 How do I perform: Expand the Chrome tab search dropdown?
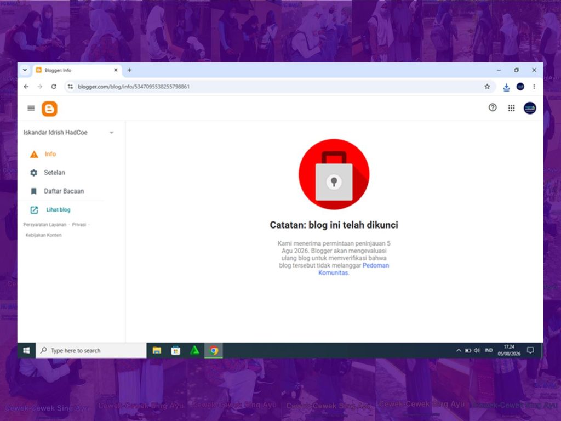pos(25,70)
